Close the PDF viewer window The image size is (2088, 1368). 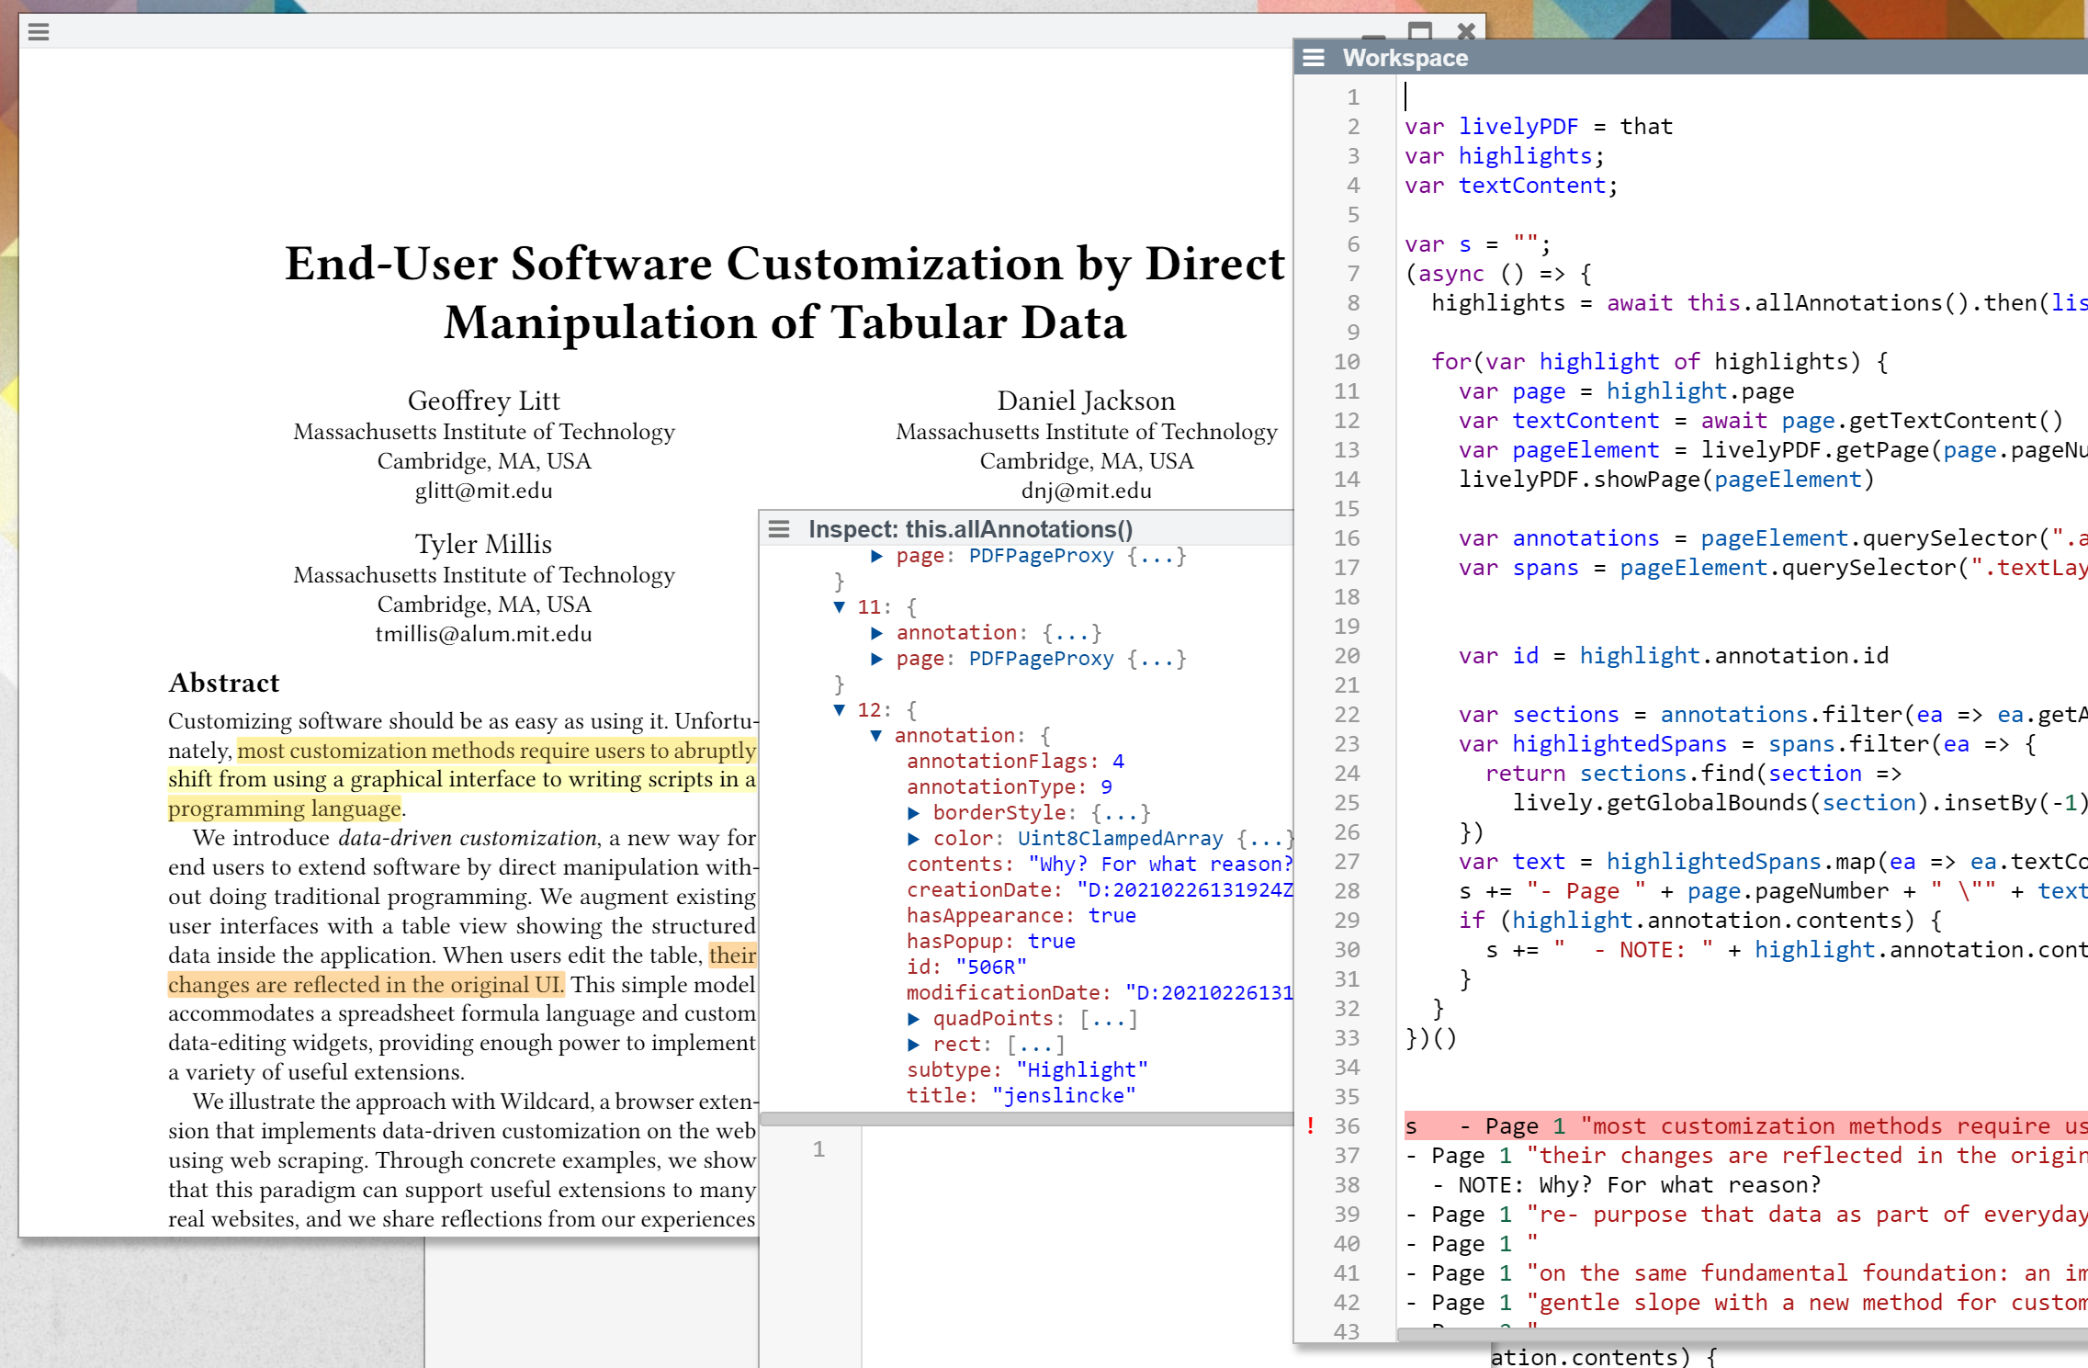1466,30
